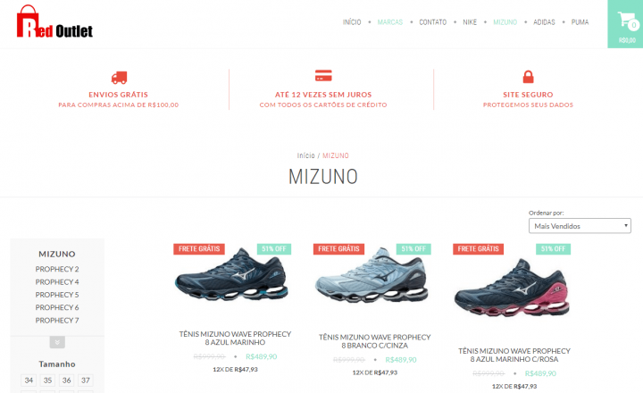
Task: Open ADIDAS navigation item
Action: (x=544, y=22)
